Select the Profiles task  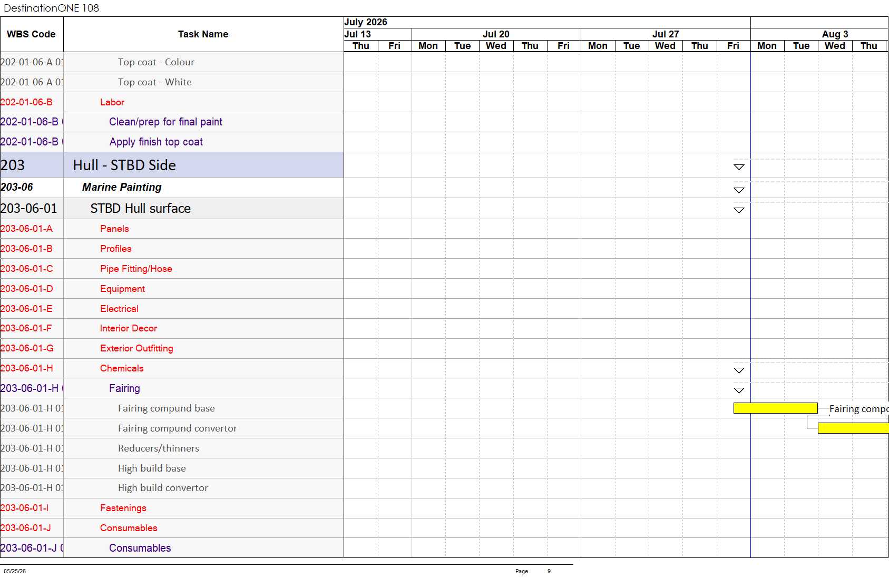pos(116,249)
